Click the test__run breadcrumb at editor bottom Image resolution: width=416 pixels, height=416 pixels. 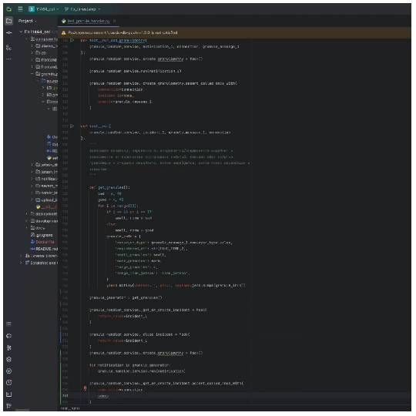click(x=70, y=408)
